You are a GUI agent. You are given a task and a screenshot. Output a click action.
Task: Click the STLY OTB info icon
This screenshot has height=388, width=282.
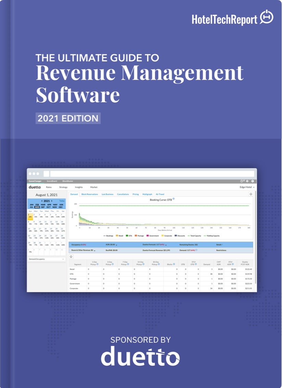196,264
